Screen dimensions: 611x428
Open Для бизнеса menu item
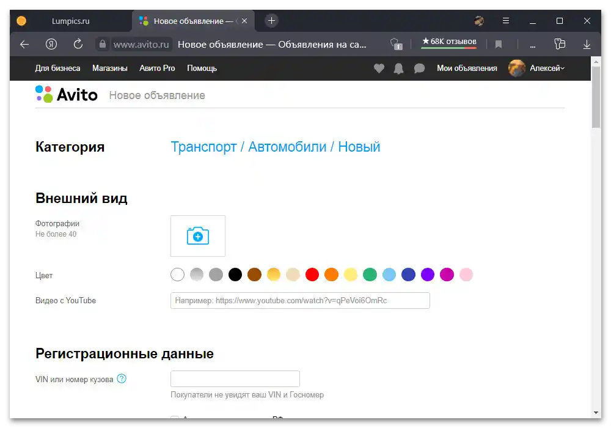[57, 68]
